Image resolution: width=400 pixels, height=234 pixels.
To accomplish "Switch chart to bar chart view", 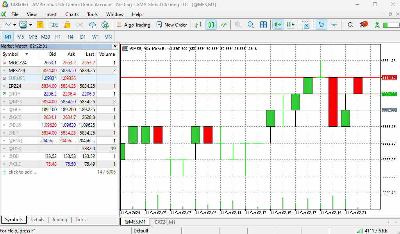I will (x=198, y=25).
